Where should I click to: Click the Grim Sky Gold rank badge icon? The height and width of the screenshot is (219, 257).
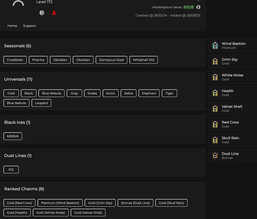click(x=215, y=61)
